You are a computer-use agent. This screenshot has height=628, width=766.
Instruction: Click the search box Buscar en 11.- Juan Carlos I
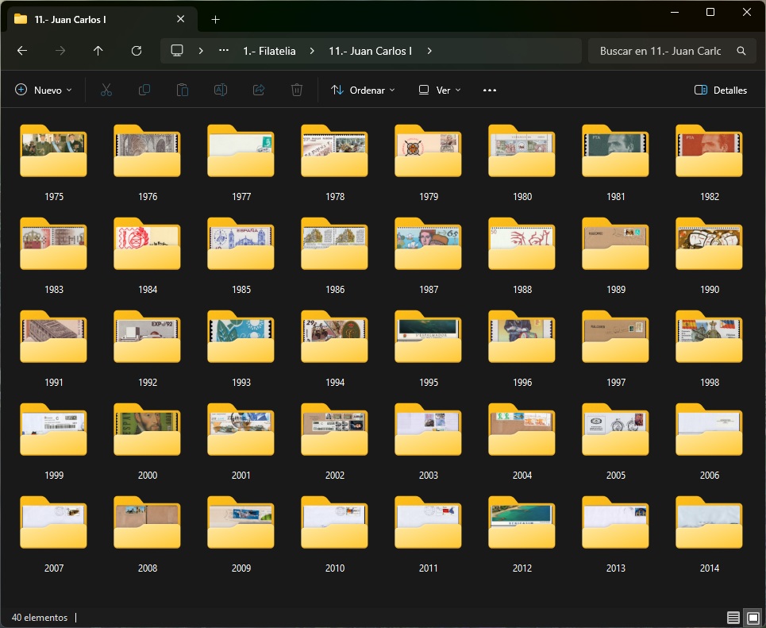660,51
